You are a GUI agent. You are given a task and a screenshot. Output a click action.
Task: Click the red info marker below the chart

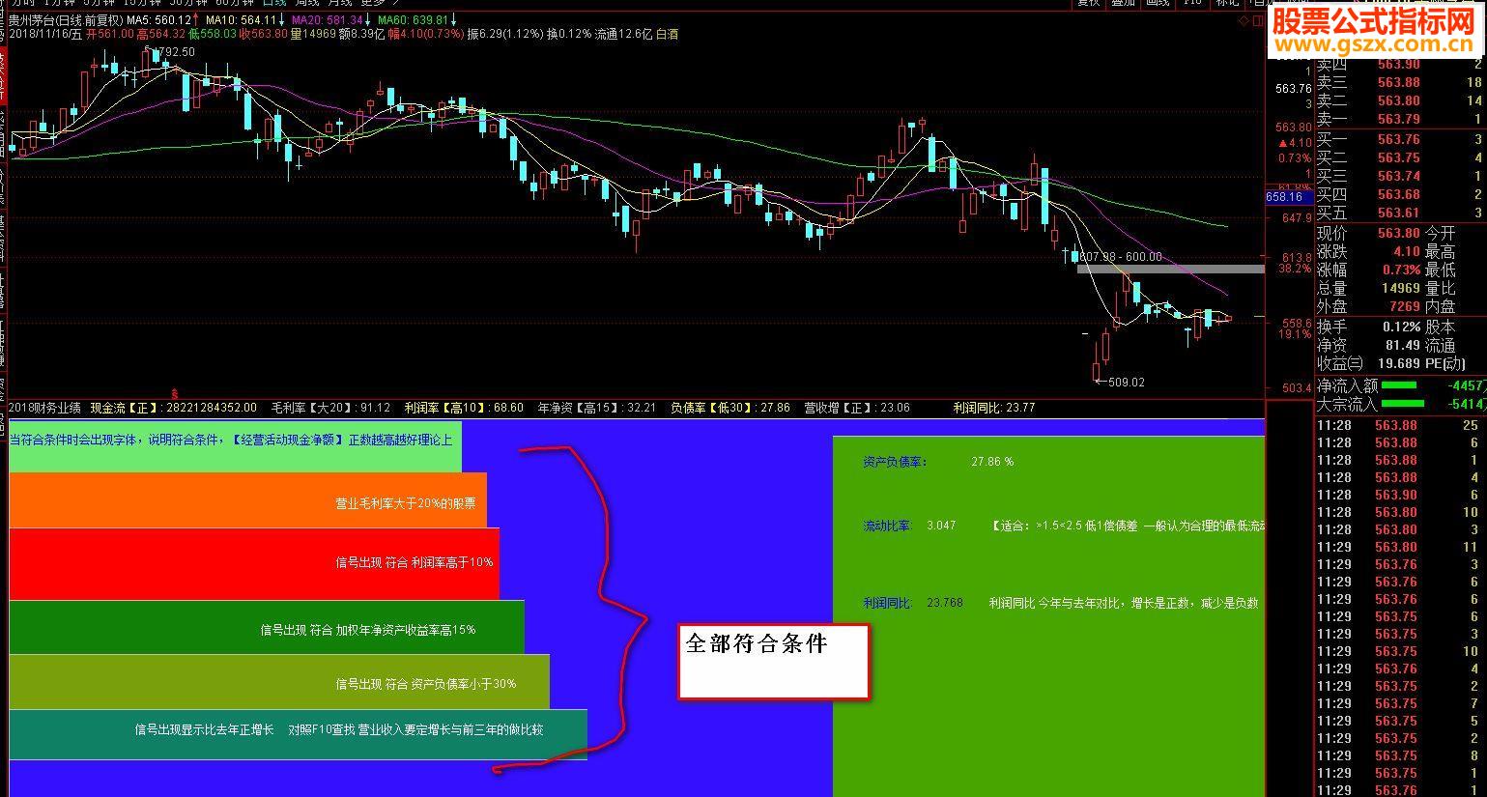pos(175,393)
